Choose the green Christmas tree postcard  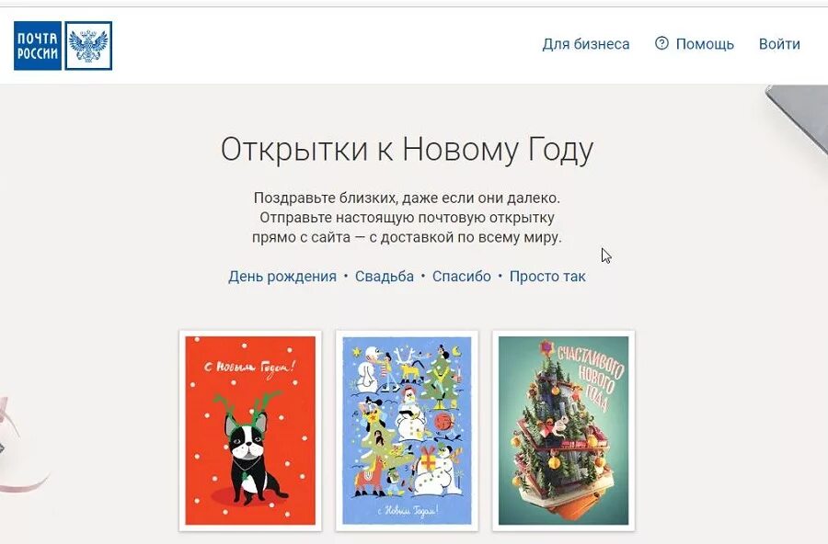pyautogui.click(x=563, y=431)
